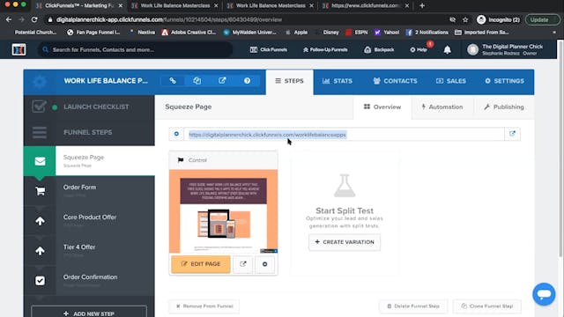
Task: Click URL settings gear icon left of page URL
Action: coord(176,134)
